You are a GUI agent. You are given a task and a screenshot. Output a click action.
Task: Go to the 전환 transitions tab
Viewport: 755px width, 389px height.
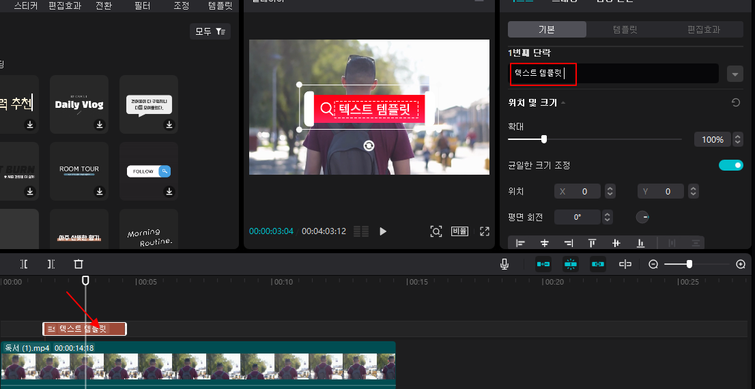[x=104, y=6]
